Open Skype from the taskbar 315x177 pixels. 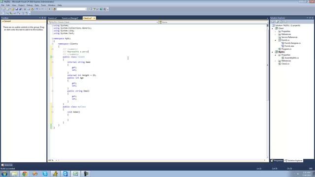[45, 174]
